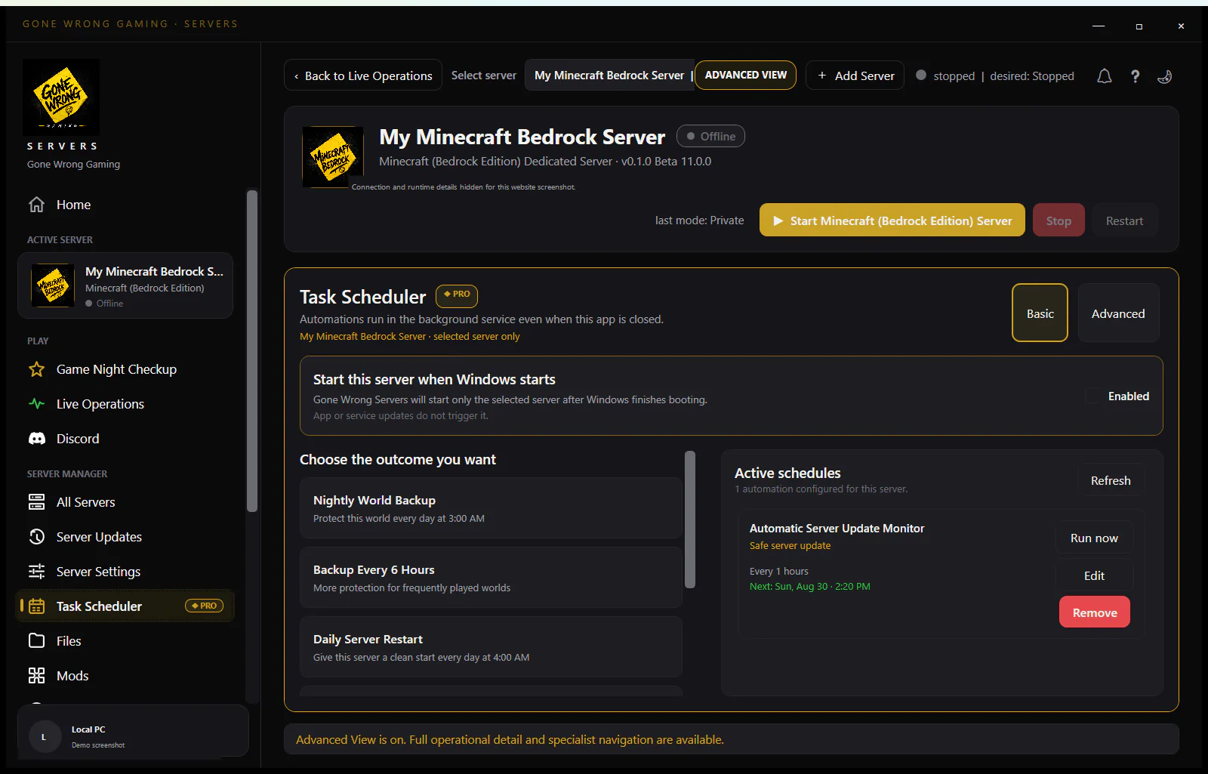The height and width of the screenshot is (774, 1208).
Task: Enable start server when Windows starts
Action: coord(1092,396)
